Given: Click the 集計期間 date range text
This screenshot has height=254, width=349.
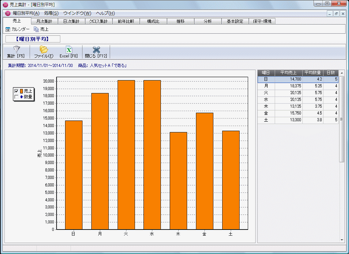Looking at the screenshot, I should (x=40, y=66).
